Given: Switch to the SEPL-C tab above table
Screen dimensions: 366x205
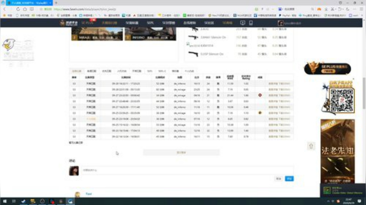Looking at the screenshot, I should pos(162,71).
